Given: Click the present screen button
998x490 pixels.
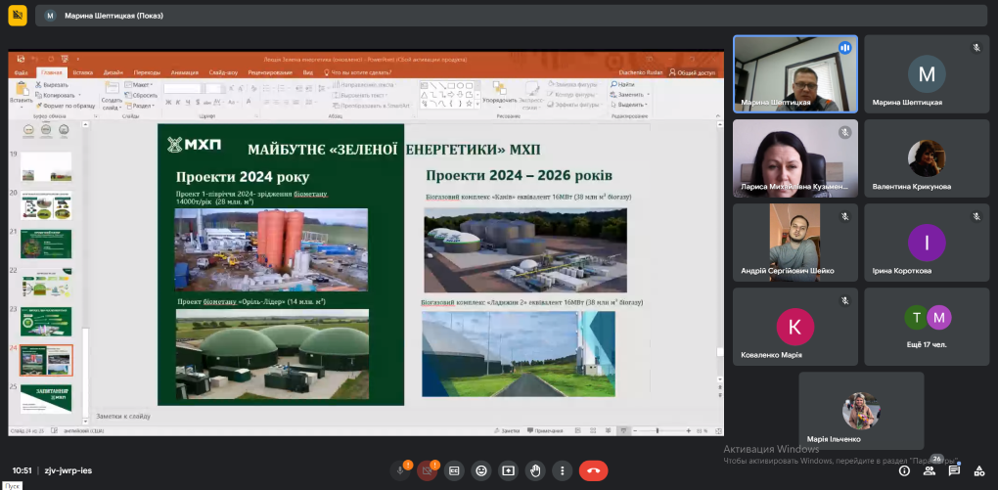Looking at the screenshot, I should [509, 470].
